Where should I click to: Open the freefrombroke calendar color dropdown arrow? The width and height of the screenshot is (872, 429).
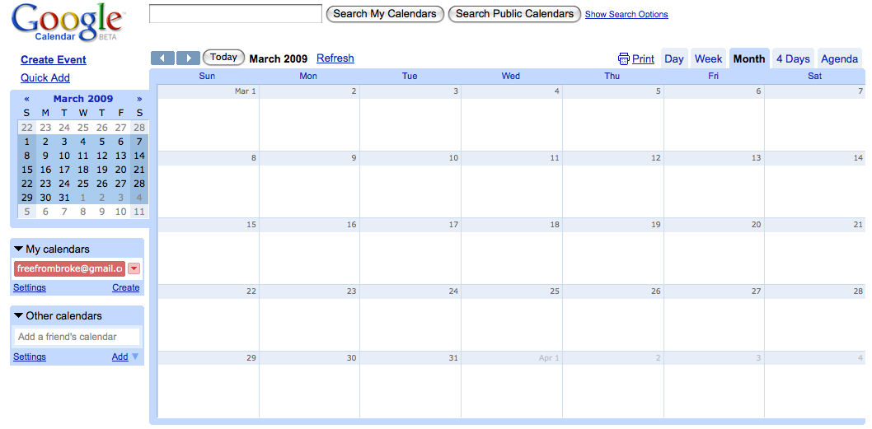click(x=134, y=269)
